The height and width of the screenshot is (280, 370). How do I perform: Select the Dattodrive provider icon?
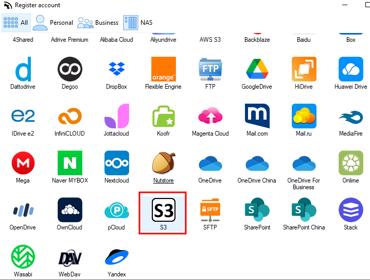(x=23, y=69)
